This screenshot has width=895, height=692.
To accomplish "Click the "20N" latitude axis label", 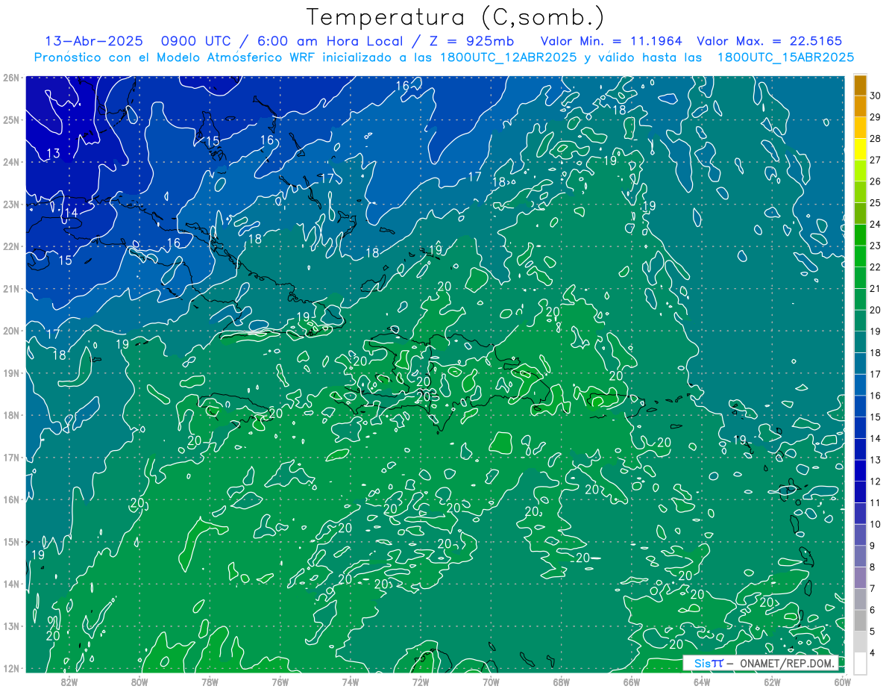I will pos(10,331).
